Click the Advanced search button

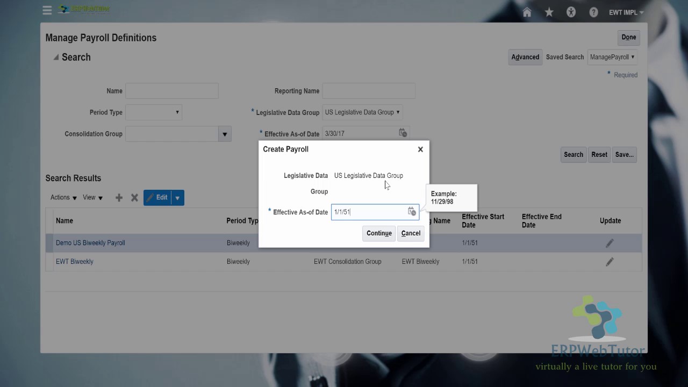525,57
